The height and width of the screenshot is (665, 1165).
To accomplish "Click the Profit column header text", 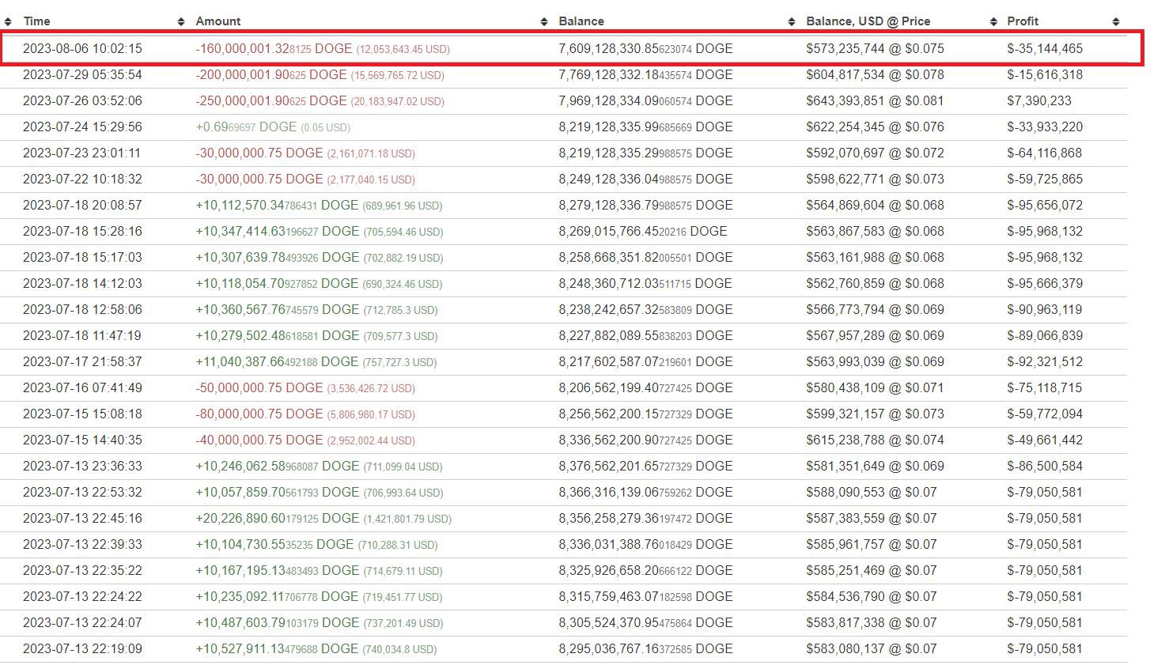I will point(1023,21).
